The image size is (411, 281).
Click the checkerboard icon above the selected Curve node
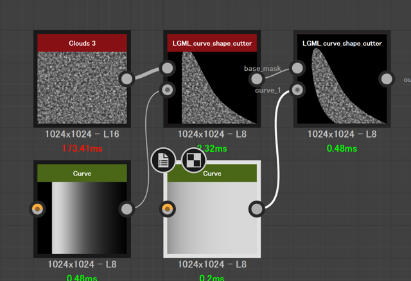point(193,161)
